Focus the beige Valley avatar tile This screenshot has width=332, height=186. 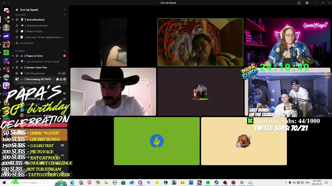click(x=244, y=141)
